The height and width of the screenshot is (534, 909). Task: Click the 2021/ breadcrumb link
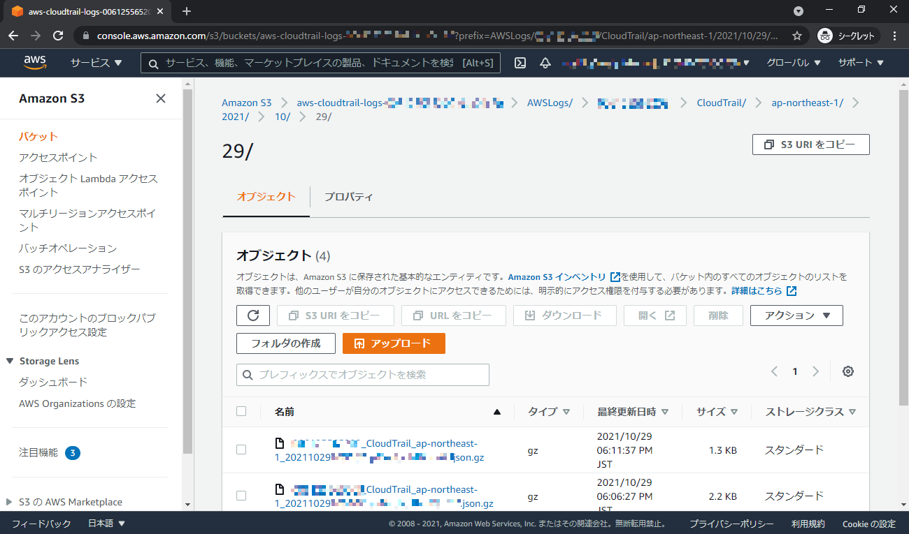click(236, 117)
